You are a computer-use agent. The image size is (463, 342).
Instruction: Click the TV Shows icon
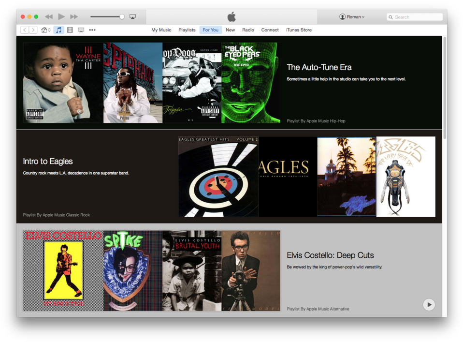tap(81, 30)
